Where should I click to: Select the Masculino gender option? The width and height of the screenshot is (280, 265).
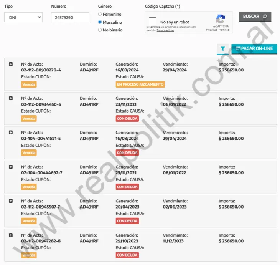coord(100,22)
